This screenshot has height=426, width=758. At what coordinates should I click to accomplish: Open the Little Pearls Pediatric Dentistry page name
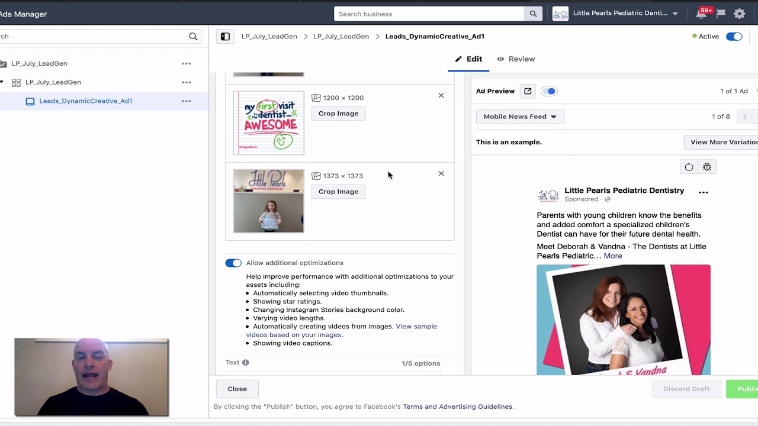pos(624,191)
